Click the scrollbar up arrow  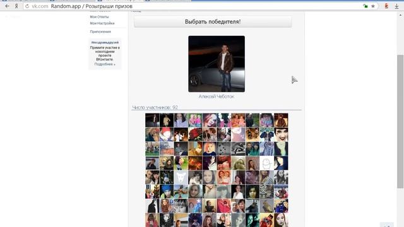(x=400, y=15)
